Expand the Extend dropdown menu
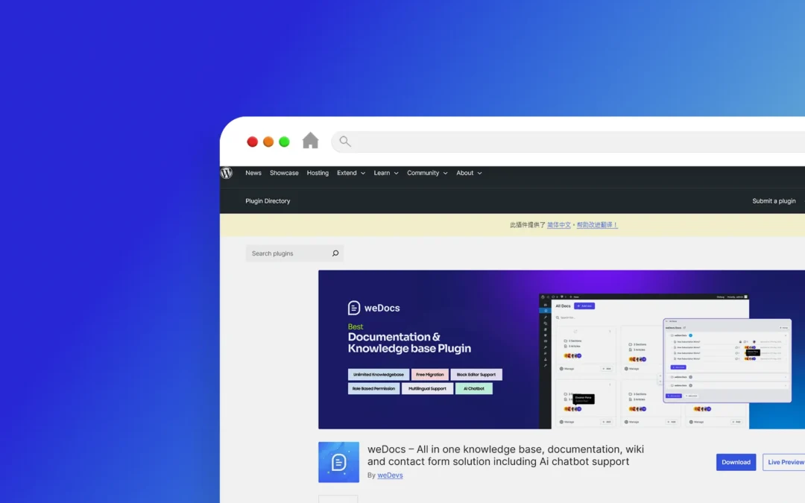The height and width of the screenshot is (503, 805). click(351, 173)
